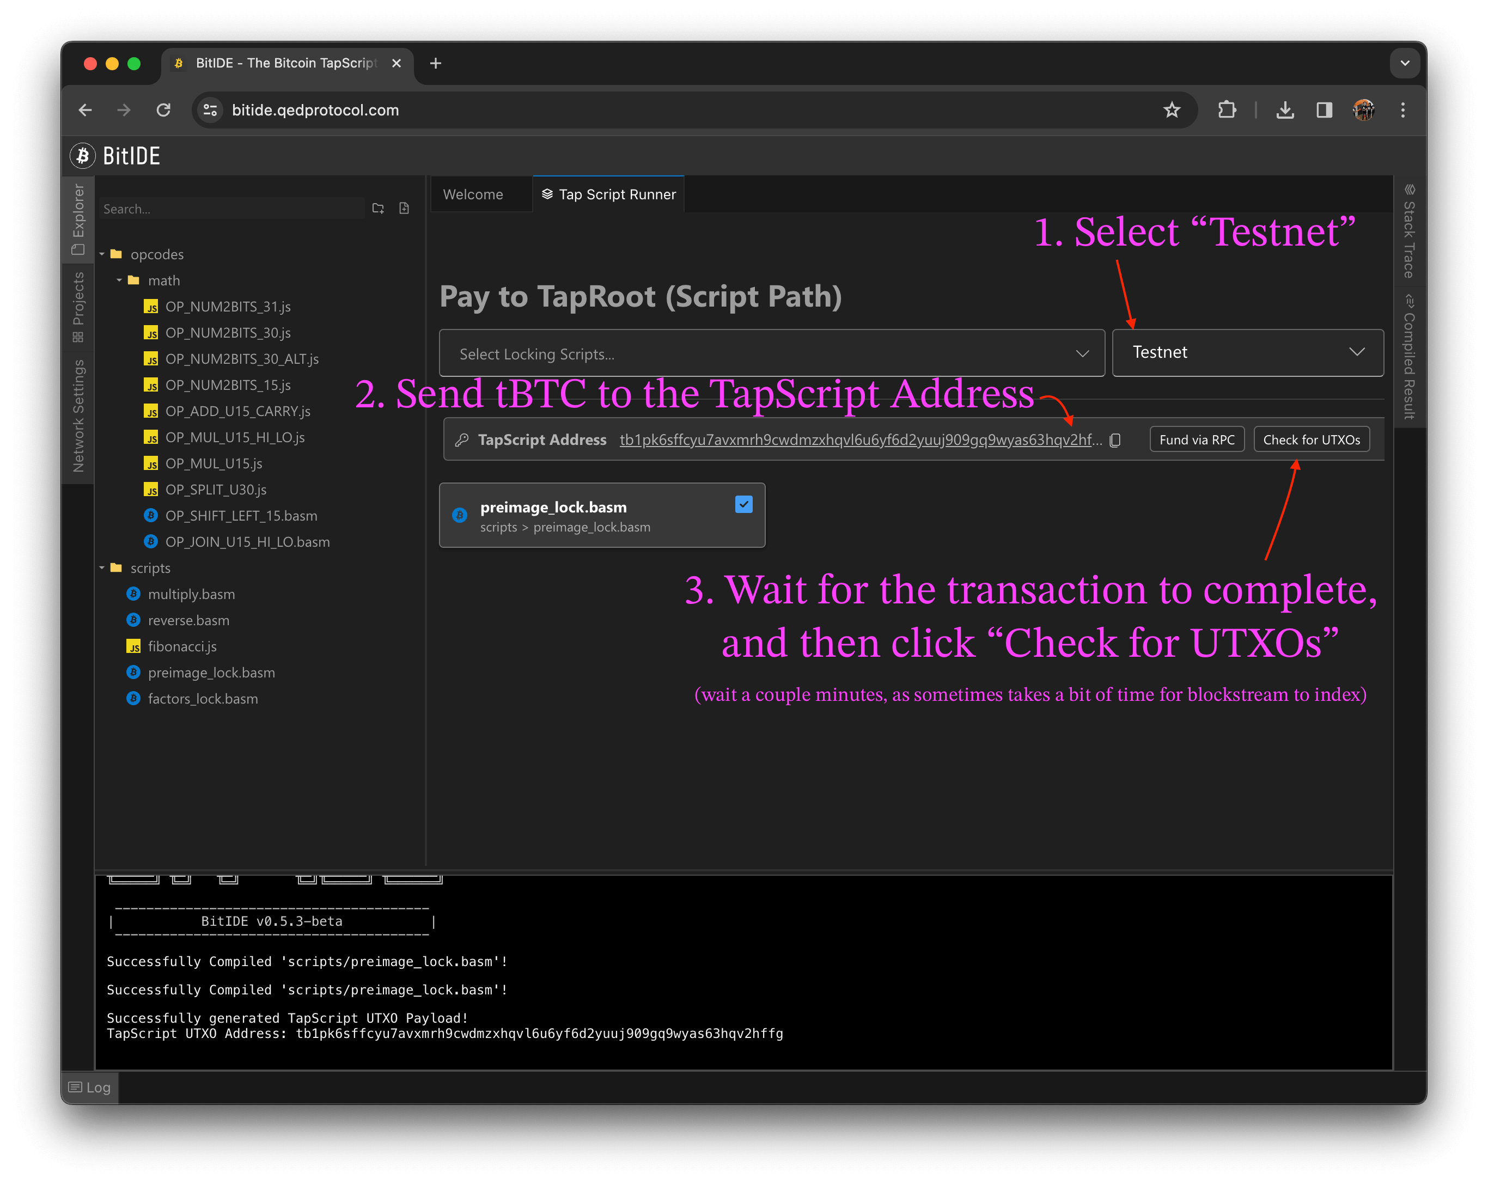The image size is (1488, 1185).
Task: Collapse the math folder
Action: (119, 280)
